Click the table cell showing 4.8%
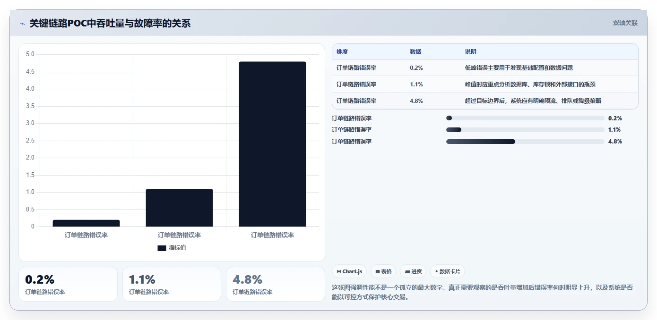657x320 pixels. coord(416,101)
